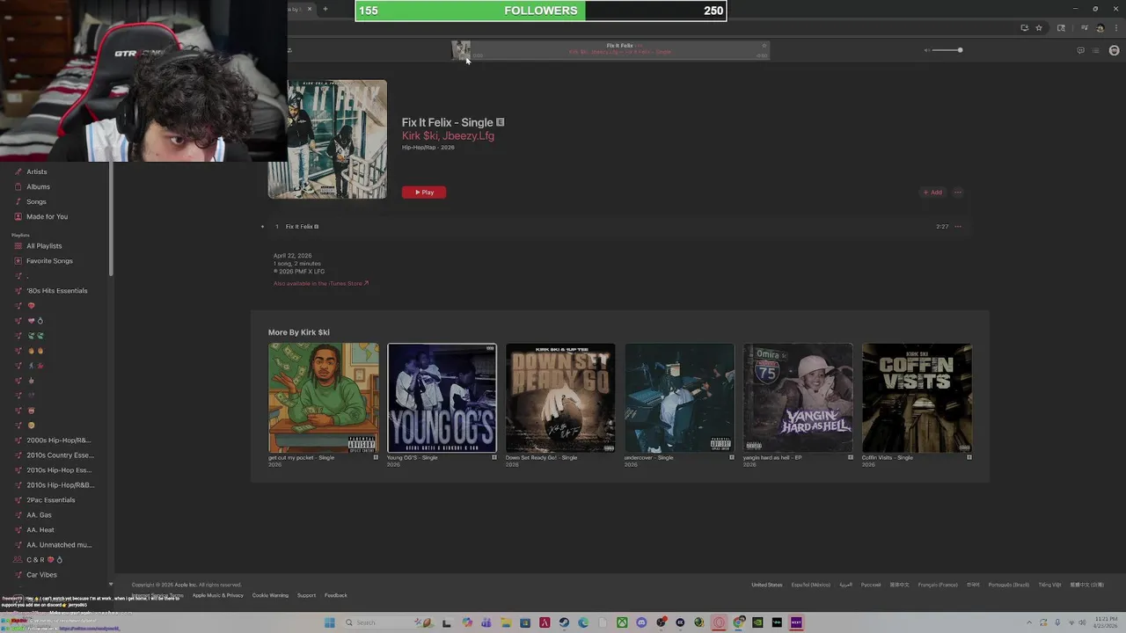Open the Playing Next queue icon
This screenshot has height=633, width=1126.
(x=1095, y=50)
